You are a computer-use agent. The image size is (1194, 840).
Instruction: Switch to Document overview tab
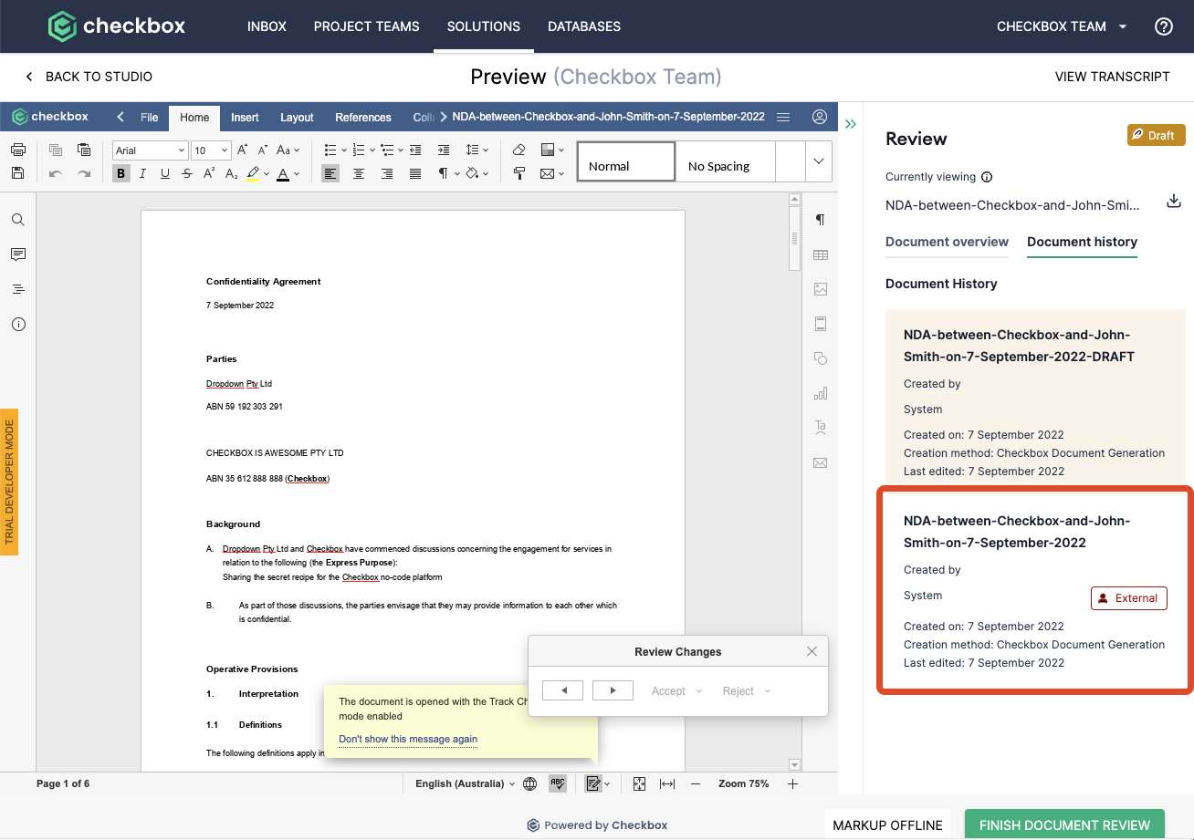pyautogui.click(x=947, y=242)
